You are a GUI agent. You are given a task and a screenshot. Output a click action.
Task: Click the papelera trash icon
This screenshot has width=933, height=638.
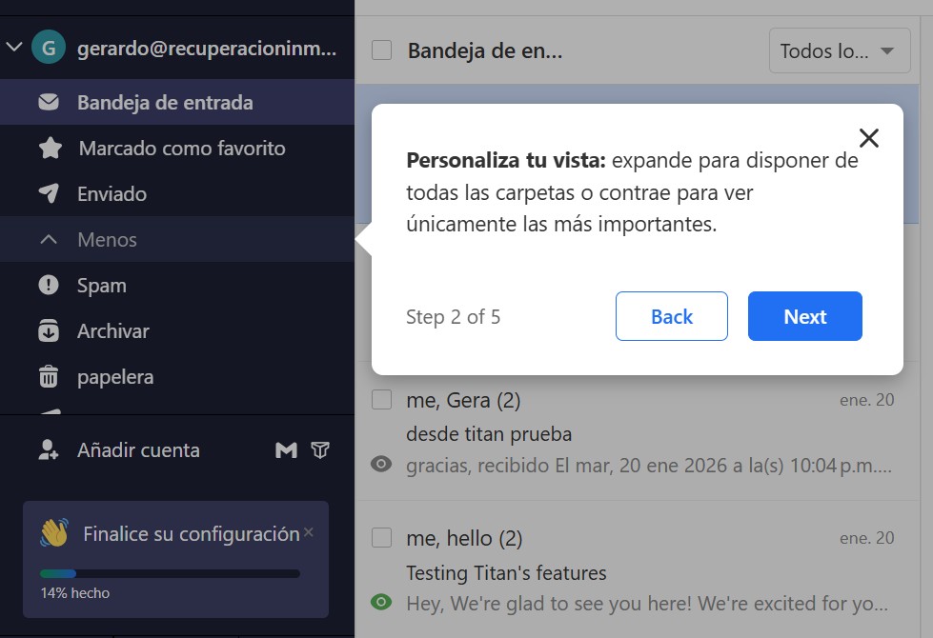pyautogui.click(x=49, y=377)
